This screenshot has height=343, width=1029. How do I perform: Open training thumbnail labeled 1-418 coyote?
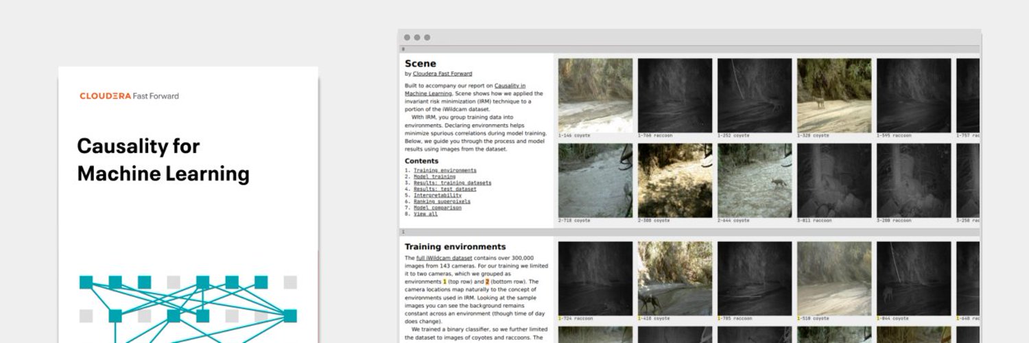675,279
